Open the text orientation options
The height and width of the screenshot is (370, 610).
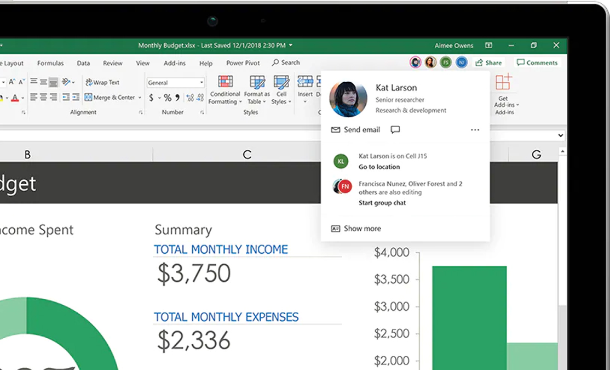click(68, 82)
